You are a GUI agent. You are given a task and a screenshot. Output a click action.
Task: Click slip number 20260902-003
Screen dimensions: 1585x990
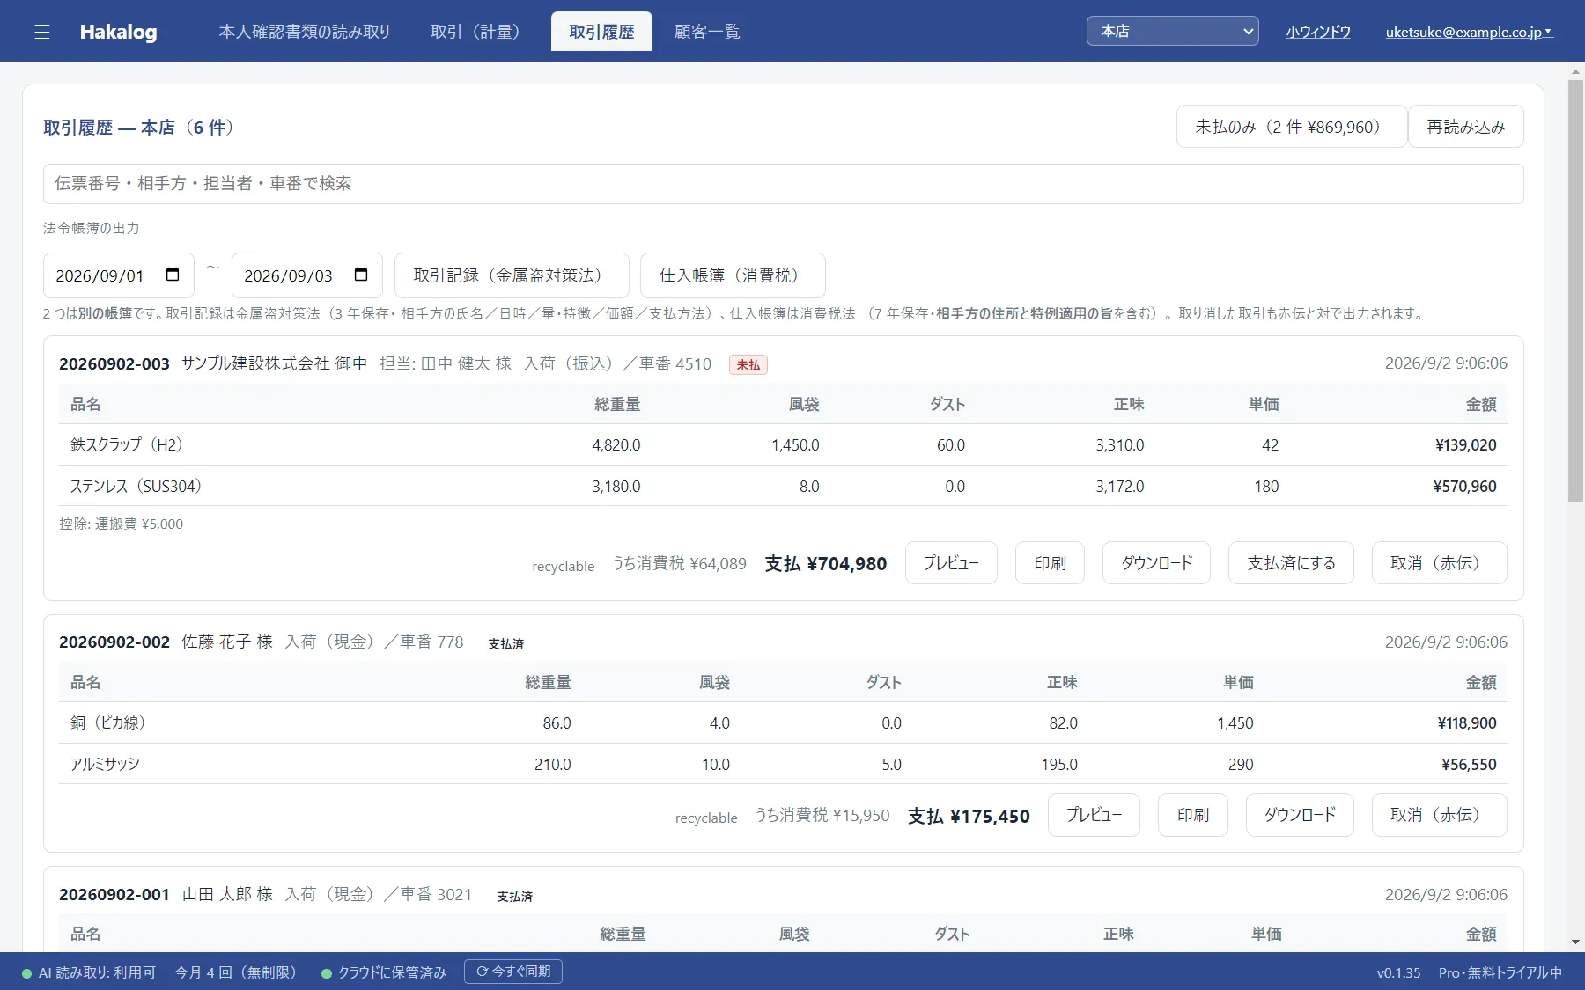click(114, 363)
